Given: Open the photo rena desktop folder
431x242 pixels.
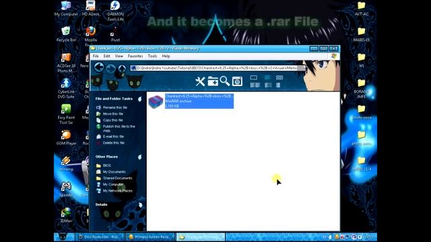Looking at the screenshot, I should coord(362,112).
